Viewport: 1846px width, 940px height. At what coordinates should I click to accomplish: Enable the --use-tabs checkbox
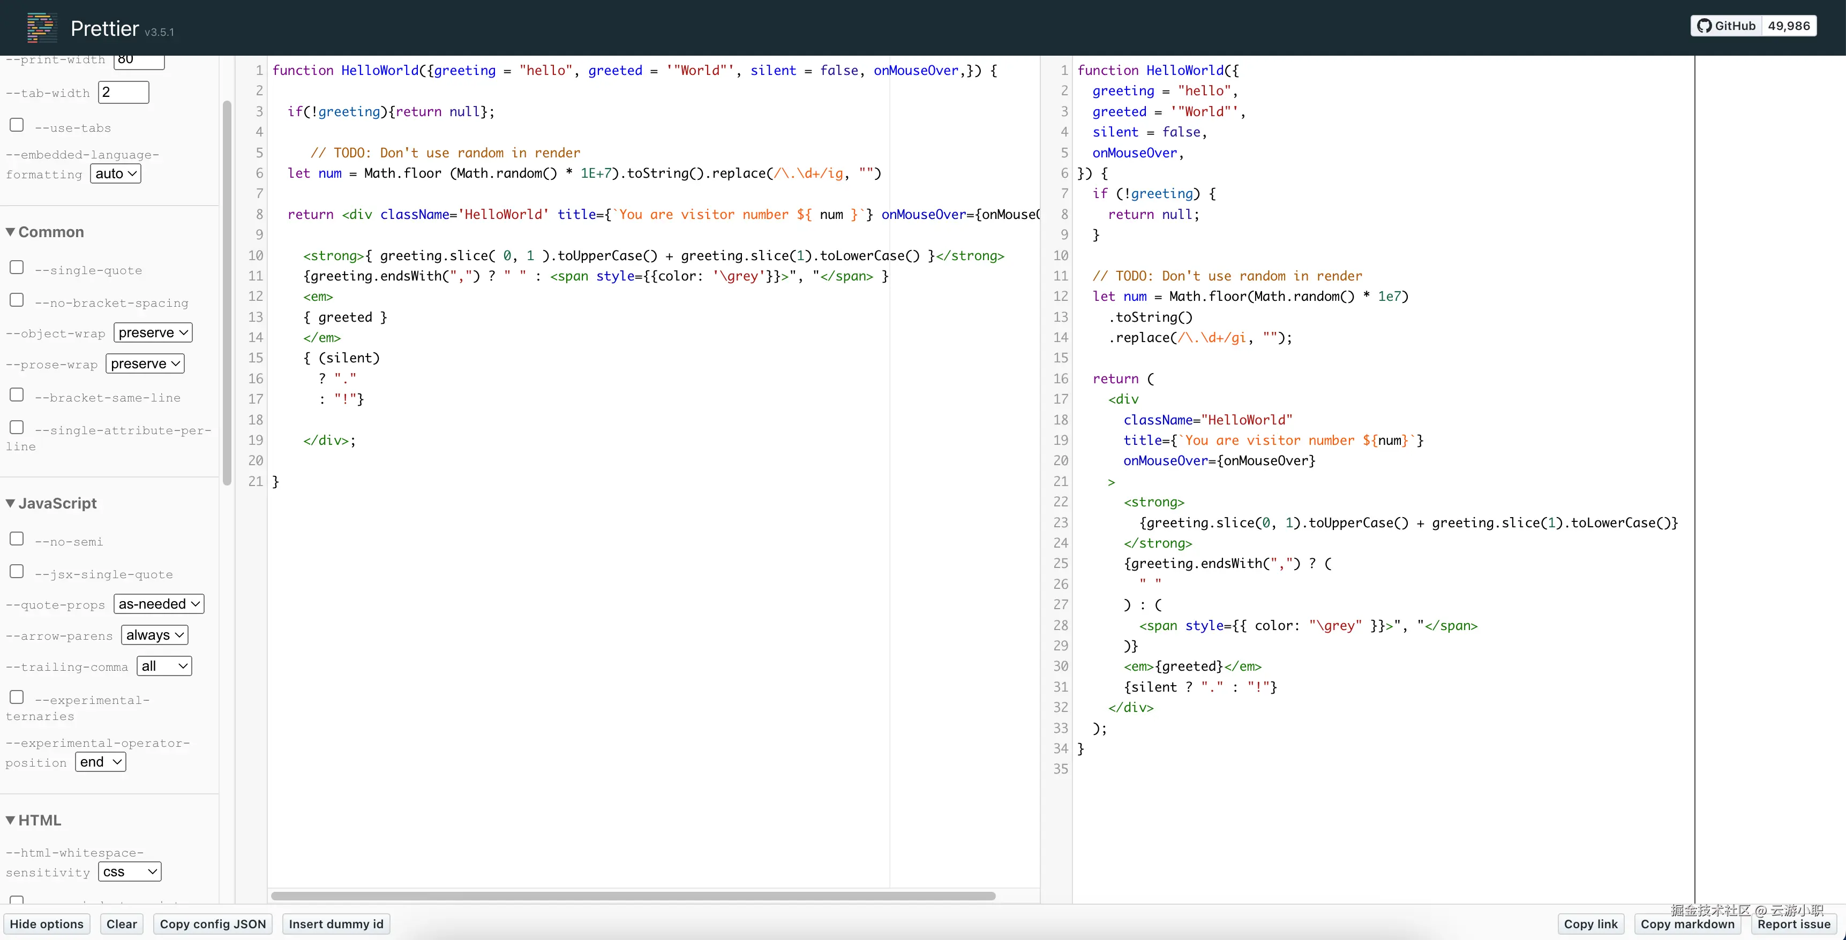coord(17,125)
